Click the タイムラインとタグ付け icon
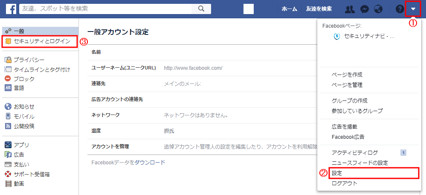Image resolution: width=426 pixels, height=195 pixels. [9, 69]
